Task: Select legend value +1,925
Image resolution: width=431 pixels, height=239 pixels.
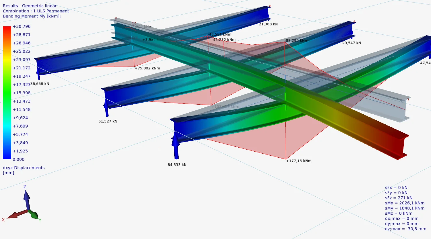Action: click(20, 151)
